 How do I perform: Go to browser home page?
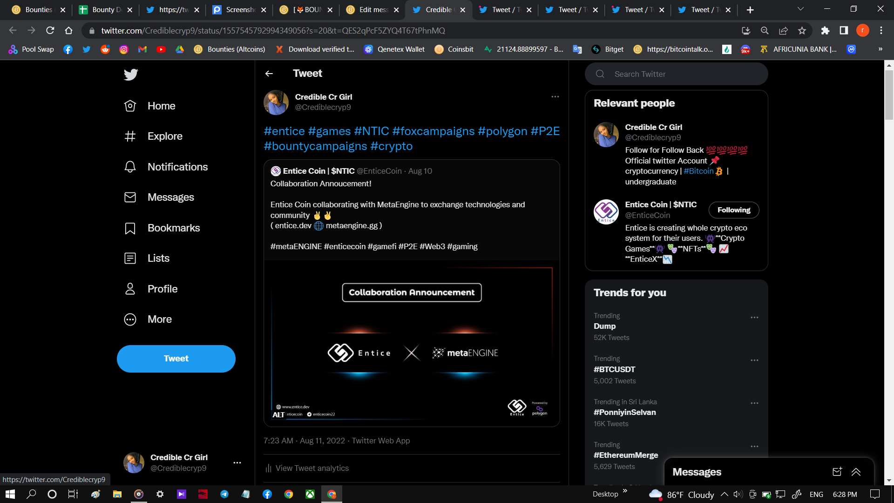pyautogui.click(x=69, y=30)
